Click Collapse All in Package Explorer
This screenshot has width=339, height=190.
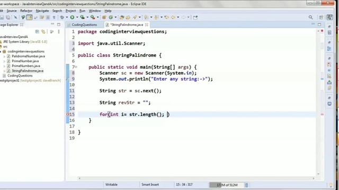pos(37,32)
